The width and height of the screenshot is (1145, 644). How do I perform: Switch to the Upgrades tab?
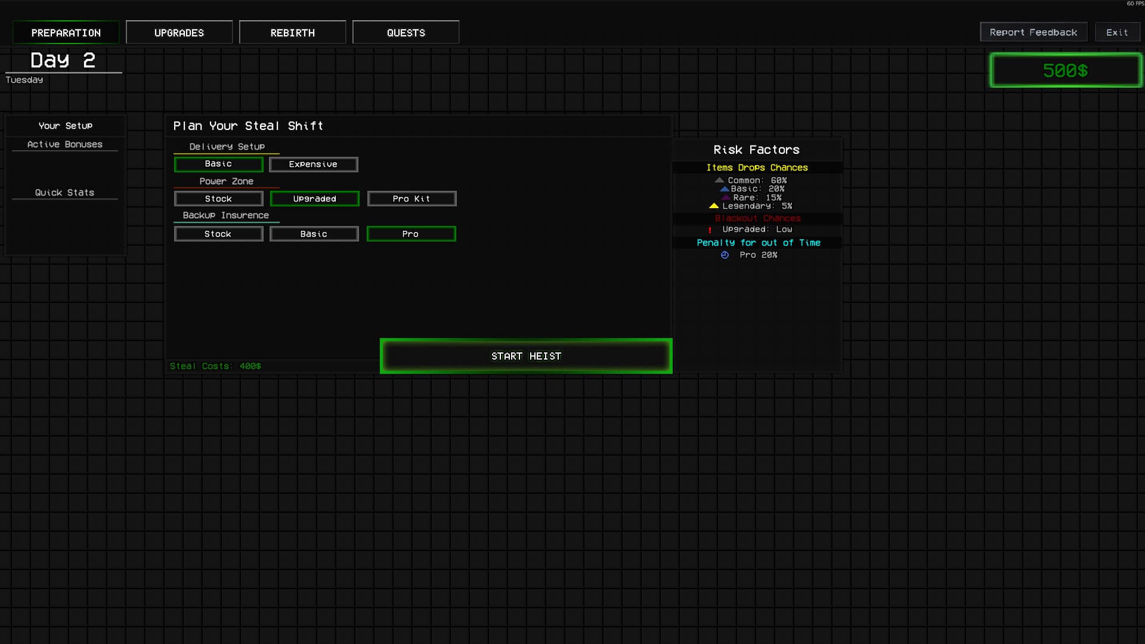pos(179,32)
